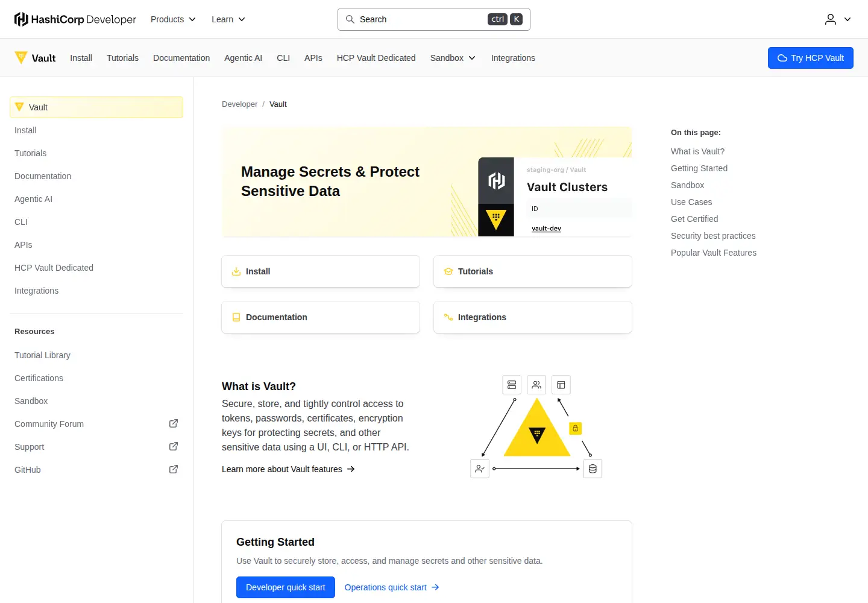Image resolution: width=868 pixels, height=603 pixels.
Task: Click the arrow beside Operations quick start
Action: click(x=435, y=587)
